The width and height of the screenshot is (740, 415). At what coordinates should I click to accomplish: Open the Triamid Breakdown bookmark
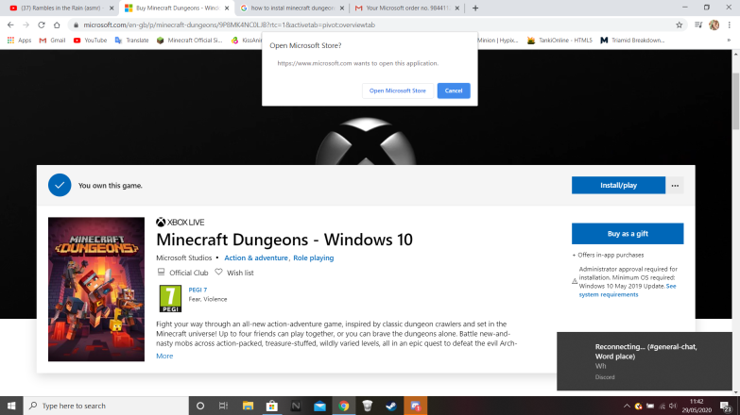(x=632, y=41)
